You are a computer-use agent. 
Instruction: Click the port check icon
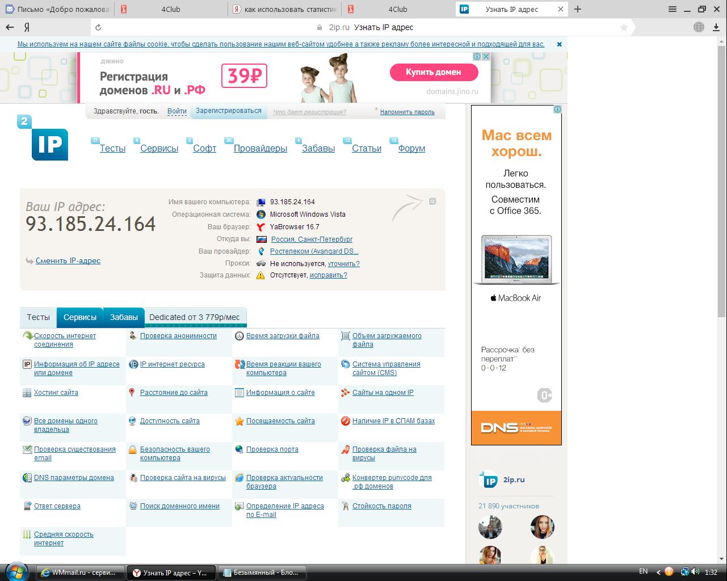[x=239, y=449]
